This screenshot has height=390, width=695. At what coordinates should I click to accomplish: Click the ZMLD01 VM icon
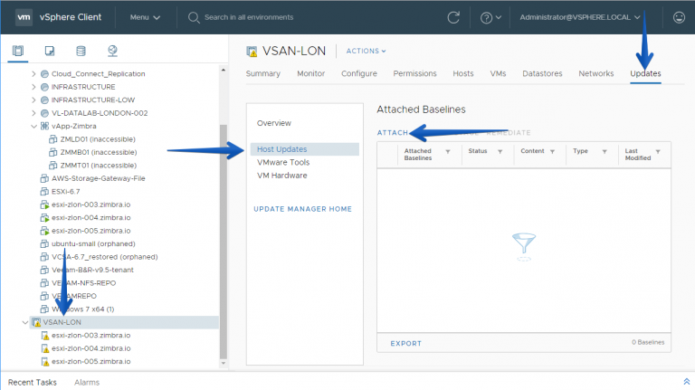(52, 139)
